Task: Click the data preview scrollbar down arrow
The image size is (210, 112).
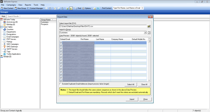Action: coord(149,80)
